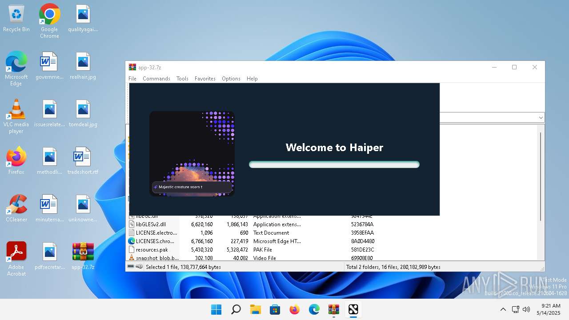Select the app-32.7z archive on desktop
Viewport: 569px width, 320px height.
pos(83,256)
